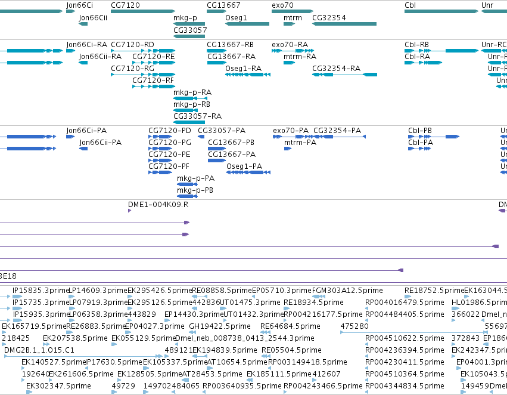Open EST label RP004510622.5prime
Image resolution: width=507 pixels, height=395 pixels.
click(x=405, y=338)
